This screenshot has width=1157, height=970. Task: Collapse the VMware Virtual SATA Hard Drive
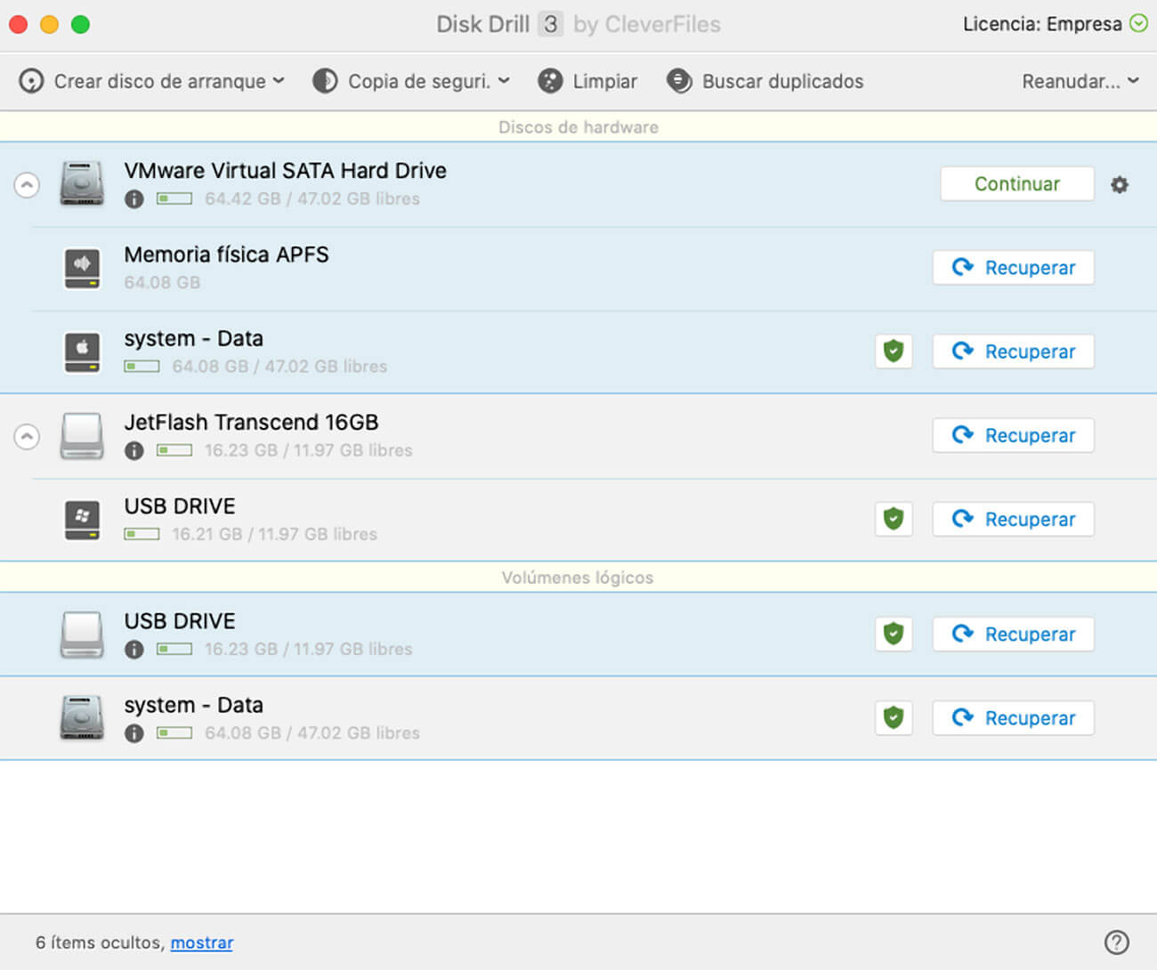point(27,185)
